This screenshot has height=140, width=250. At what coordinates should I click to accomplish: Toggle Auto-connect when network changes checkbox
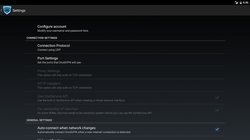coord(217,129)
